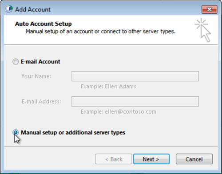The image size is (222, 174).
Task: Click the Add Account title bar text
Action: (x=33, y=9)
